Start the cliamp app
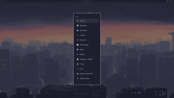Image resolution: width=174 pixels, height=98 pixels. coord(87,35)
